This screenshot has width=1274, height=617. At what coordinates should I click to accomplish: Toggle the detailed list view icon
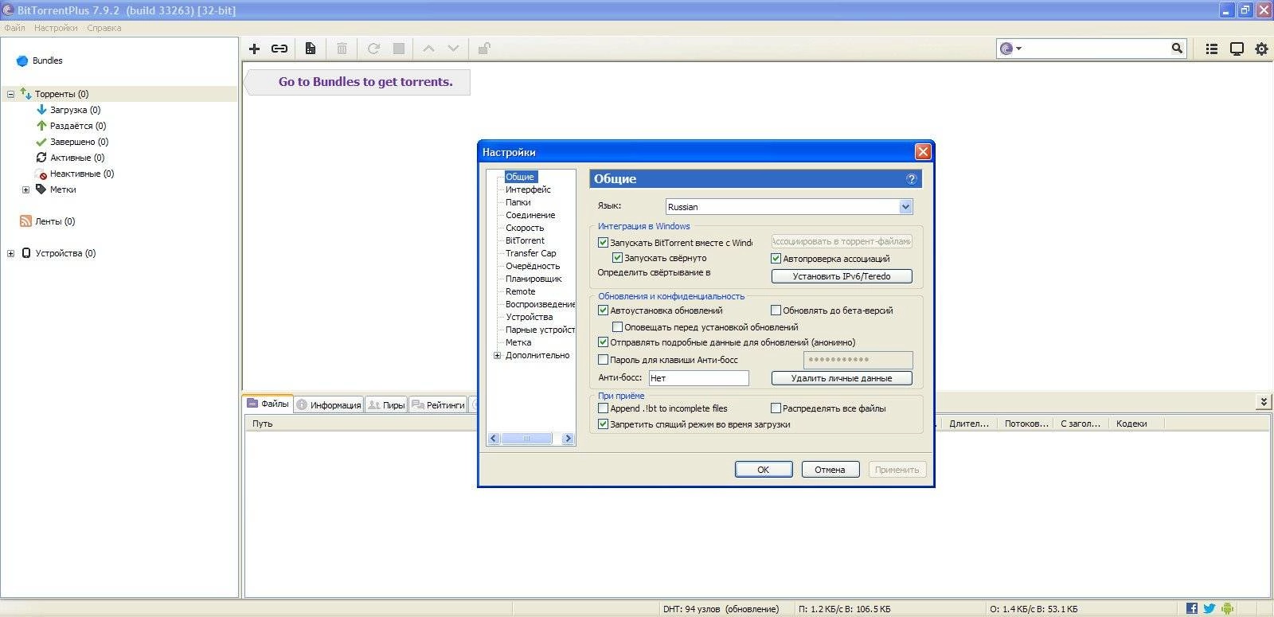pyautogui.click(x=1212, y=49)
